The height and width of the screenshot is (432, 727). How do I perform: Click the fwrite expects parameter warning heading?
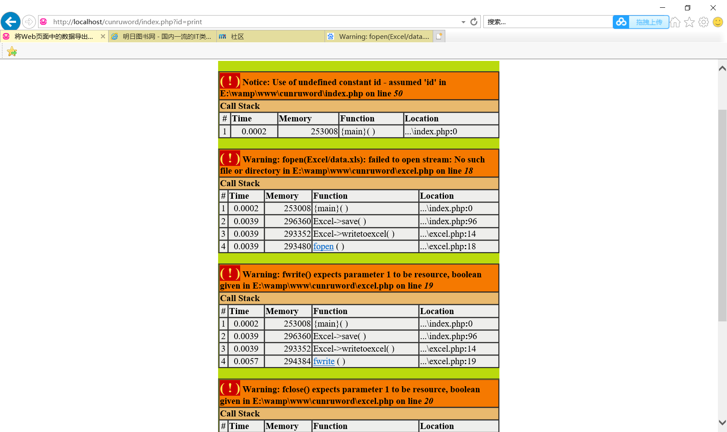[359, 278]
